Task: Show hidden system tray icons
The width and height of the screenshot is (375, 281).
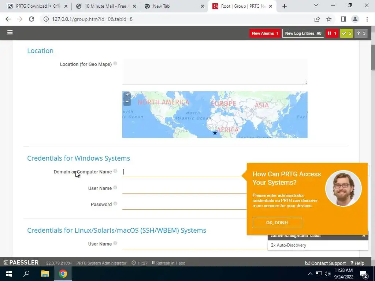Action: 310,274
